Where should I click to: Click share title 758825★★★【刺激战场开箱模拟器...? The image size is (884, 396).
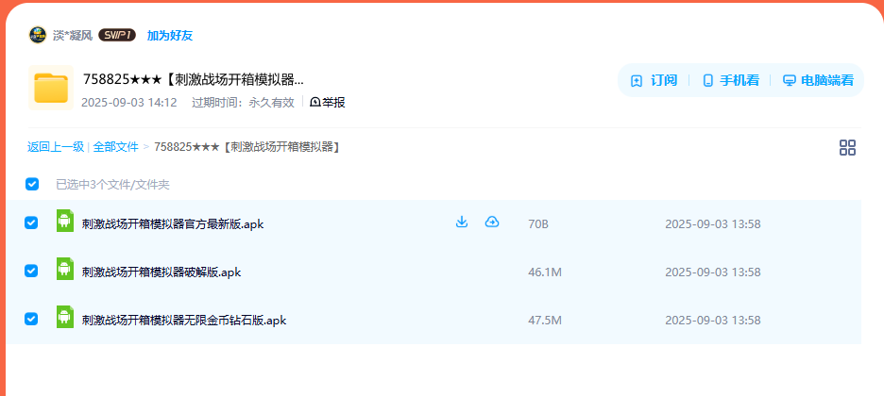pos(193,79)
